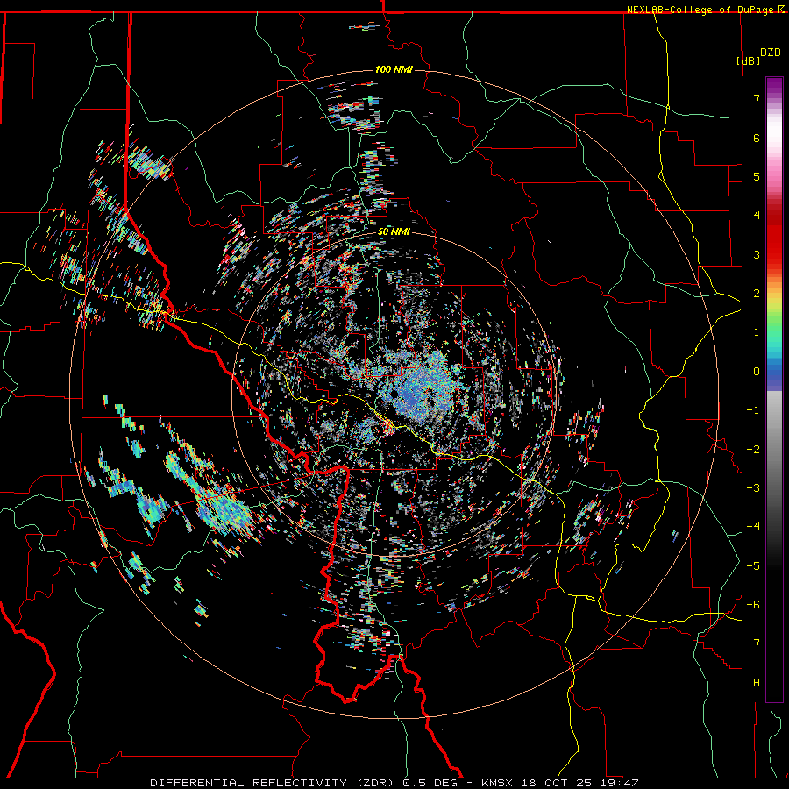Click the 0.5 DEG elevation text

click(x=430, y=783)
